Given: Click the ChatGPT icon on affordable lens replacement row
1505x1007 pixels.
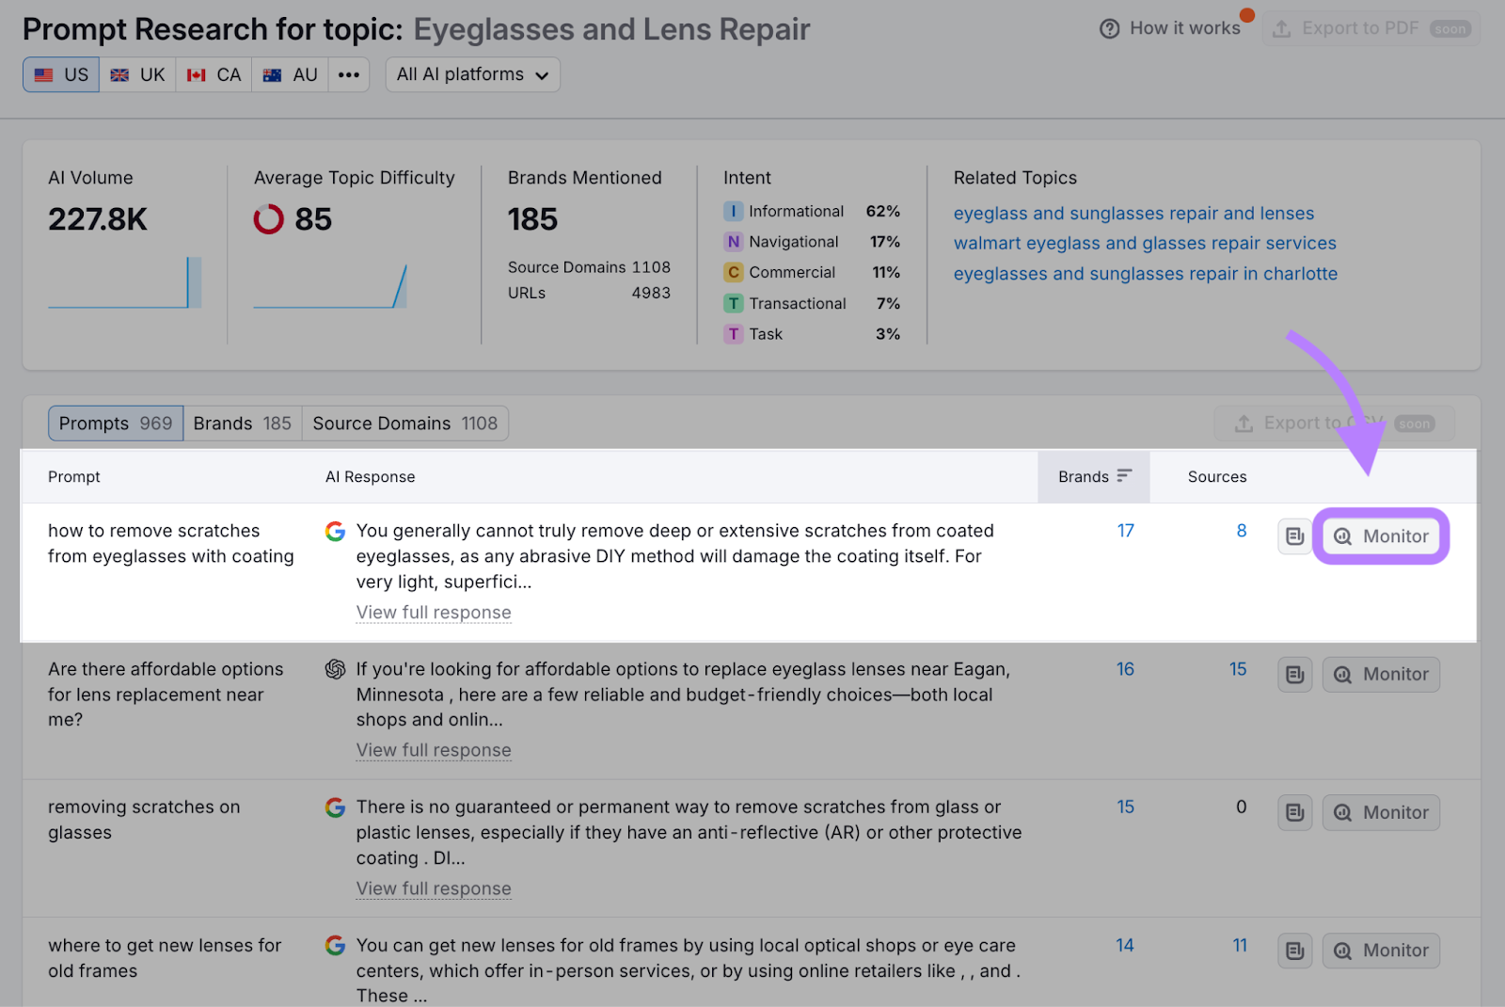Looking at the screenshot, I should (336, 669).
